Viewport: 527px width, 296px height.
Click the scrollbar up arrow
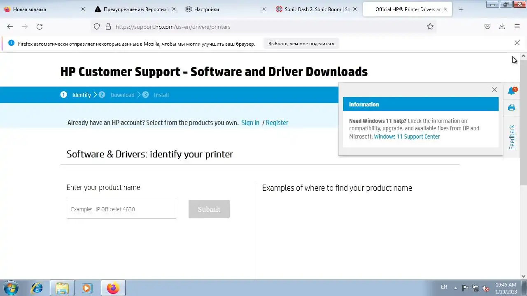point(523,55)
